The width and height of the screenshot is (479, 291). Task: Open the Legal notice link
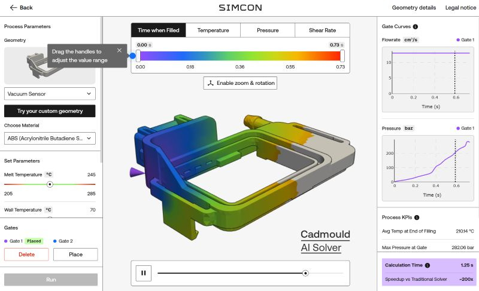tap(460, 8)
